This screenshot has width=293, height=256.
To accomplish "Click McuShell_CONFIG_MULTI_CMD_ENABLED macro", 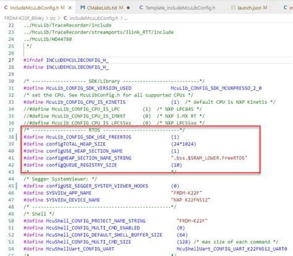I will tap(93, 228).
